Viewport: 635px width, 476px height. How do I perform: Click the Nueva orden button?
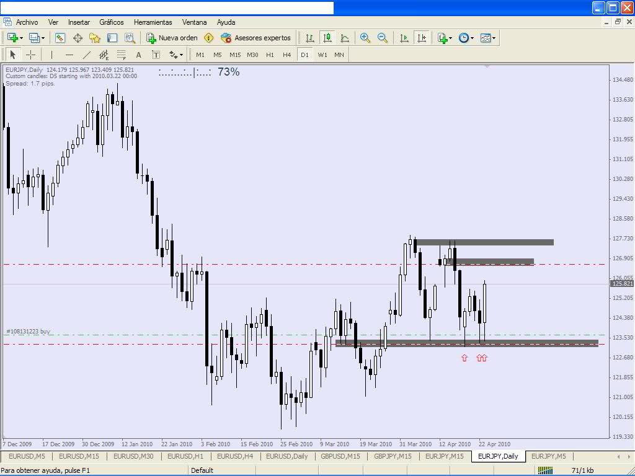coord(172,38)
